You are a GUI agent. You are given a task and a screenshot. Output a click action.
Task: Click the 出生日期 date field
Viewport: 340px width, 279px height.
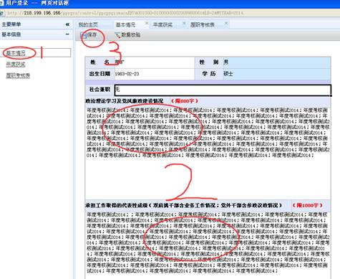click(x=154, y=74)
